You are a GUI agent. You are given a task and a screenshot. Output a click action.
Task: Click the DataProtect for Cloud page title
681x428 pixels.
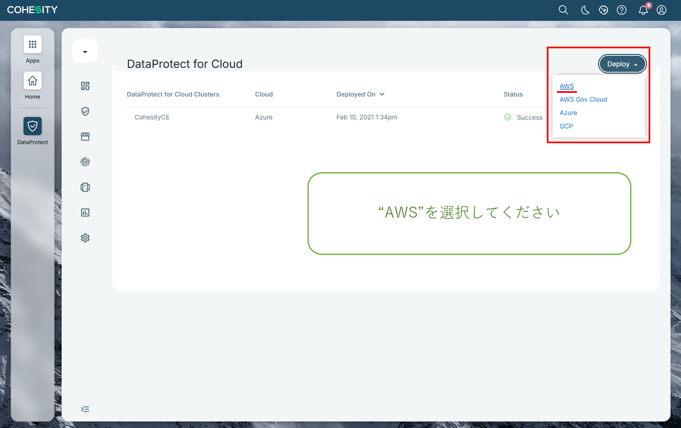click(185, 64)
